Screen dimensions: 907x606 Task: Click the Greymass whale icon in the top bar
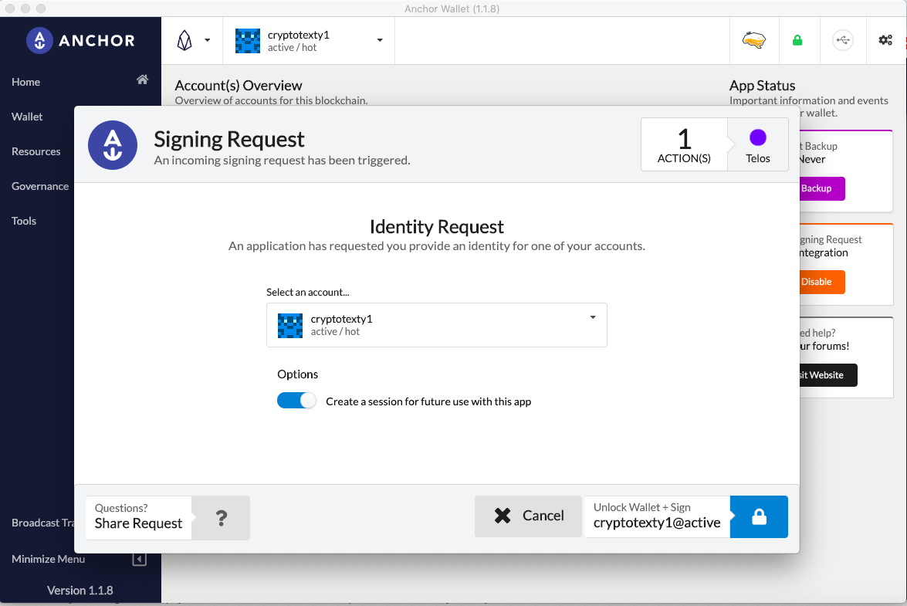pos(753,40)
